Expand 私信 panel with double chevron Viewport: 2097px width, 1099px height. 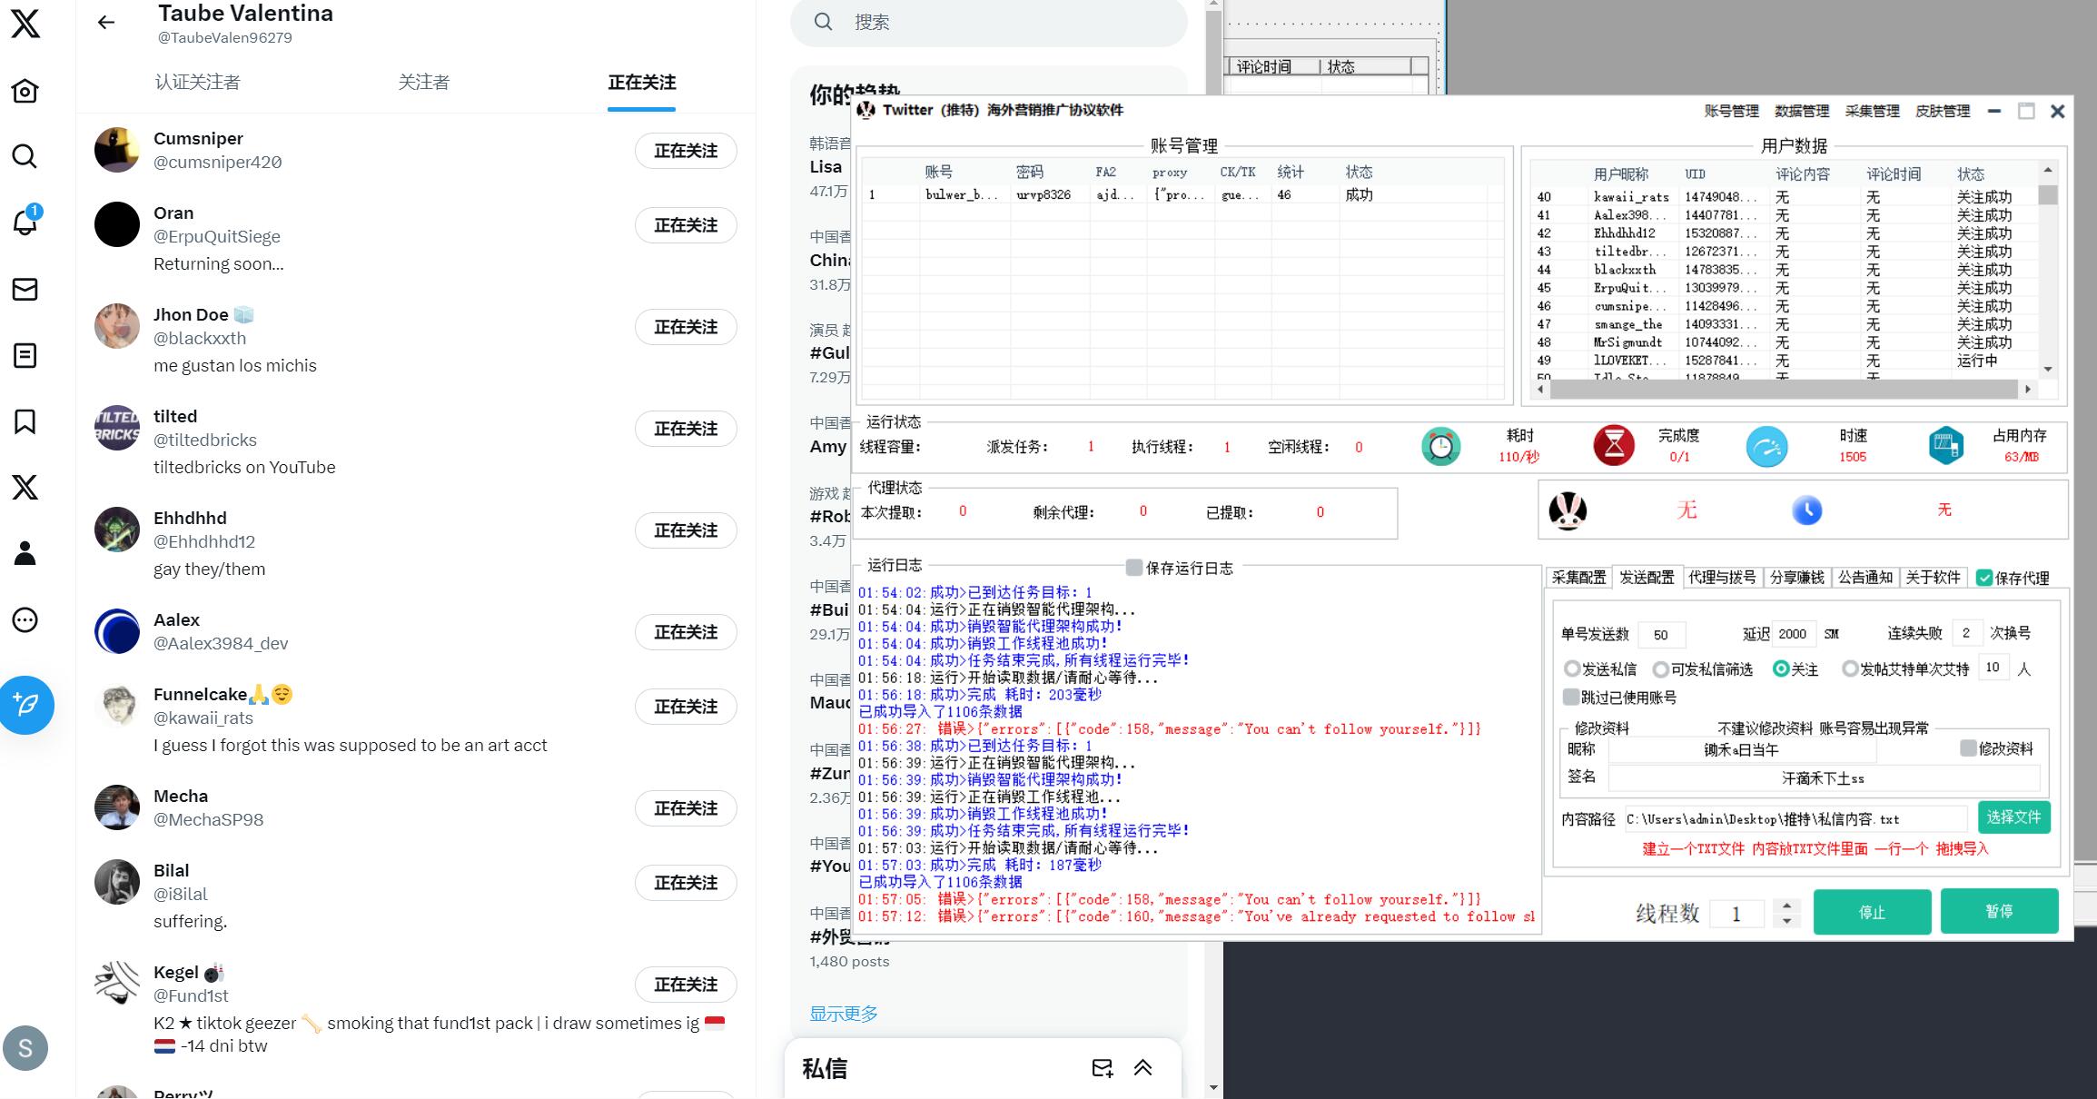tap(1142, 1068)
